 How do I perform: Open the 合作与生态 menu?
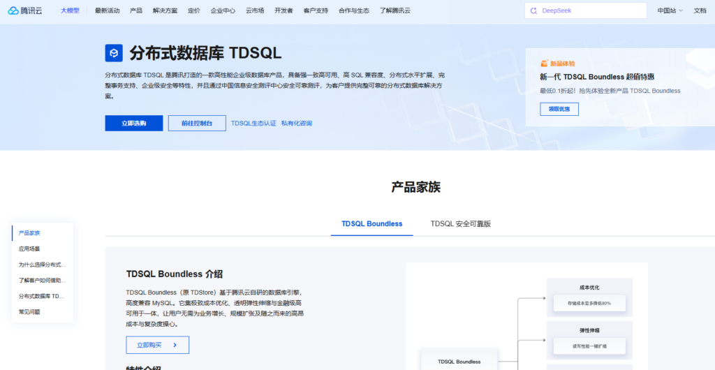pyautogui.click(x=354, y=10)
